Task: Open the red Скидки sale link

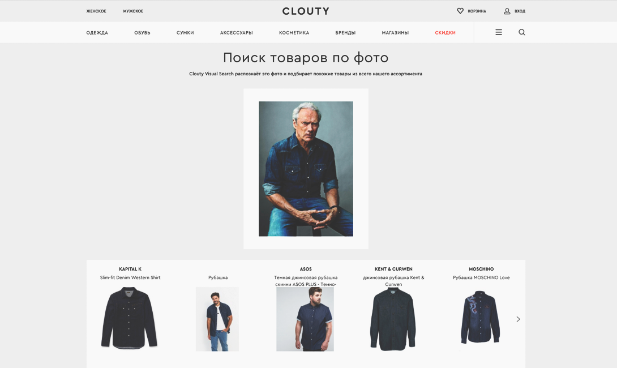Action: coord(445,33)
